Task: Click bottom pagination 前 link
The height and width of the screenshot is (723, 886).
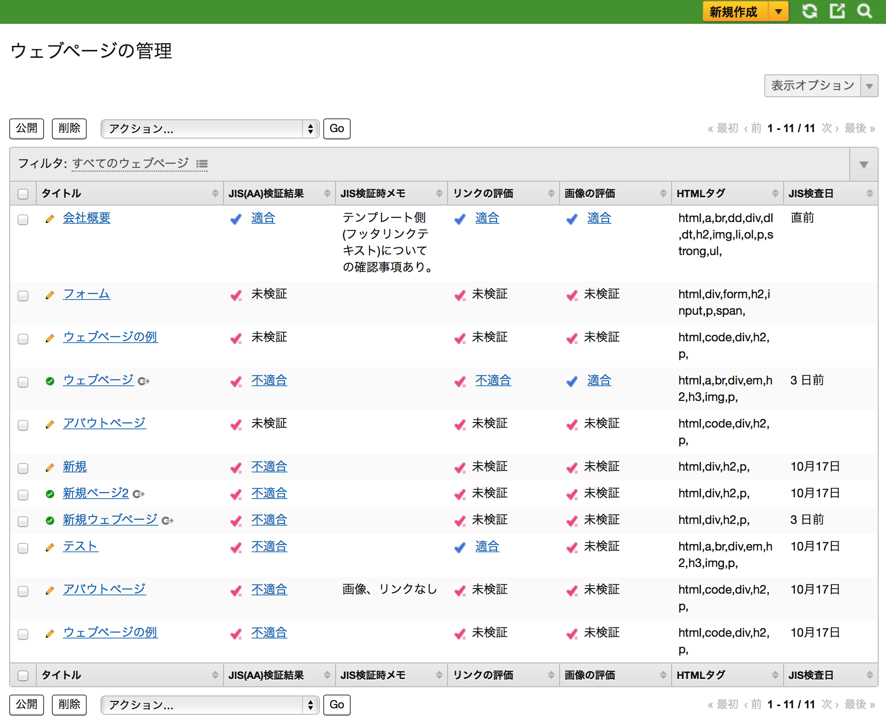Action: [753, 704]
